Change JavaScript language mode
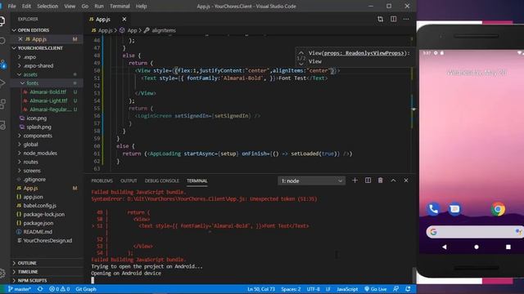The width and height of the screenshot is (524, 294). pos(347,289)
